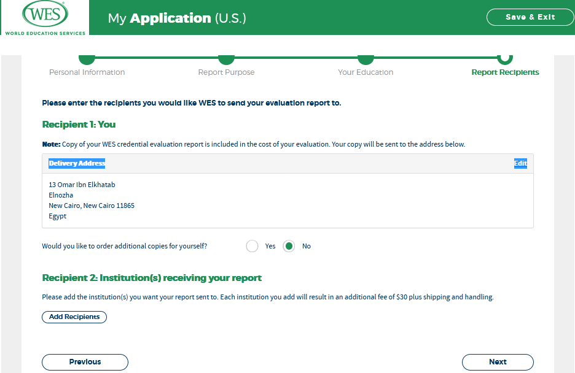Click the Personal Information step circle
This screenshot has width=575, height=373.
coord(87,59)
